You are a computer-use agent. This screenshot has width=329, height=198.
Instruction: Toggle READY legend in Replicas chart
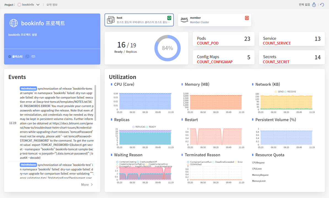tap(151, 127)
